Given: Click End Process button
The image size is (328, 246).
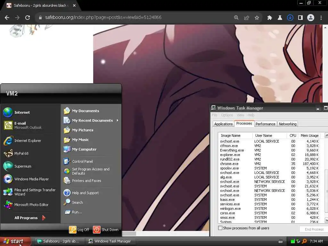Looking at the screenshot, I should [x=314, y=229].
